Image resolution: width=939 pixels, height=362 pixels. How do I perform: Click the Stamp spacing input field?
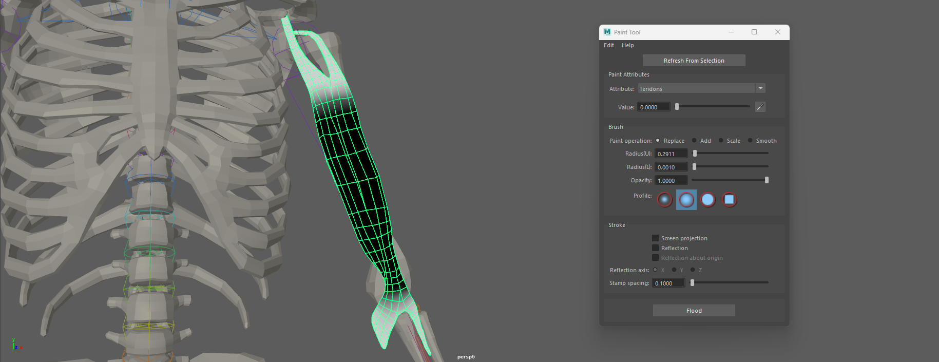click(668, 283)
